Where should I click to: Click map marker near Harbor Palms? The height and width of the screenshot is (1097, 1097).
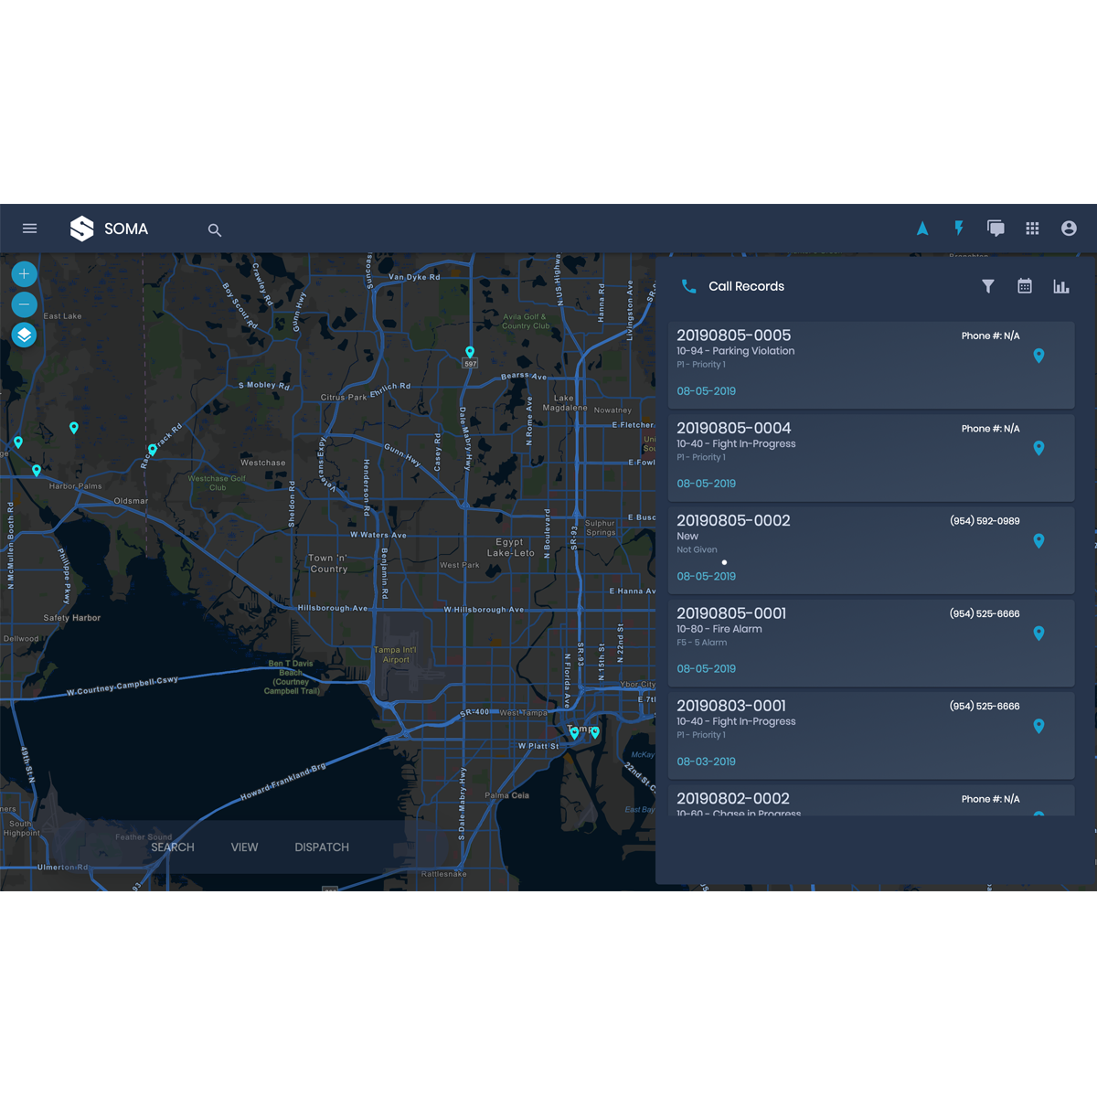tap(37, 471)
